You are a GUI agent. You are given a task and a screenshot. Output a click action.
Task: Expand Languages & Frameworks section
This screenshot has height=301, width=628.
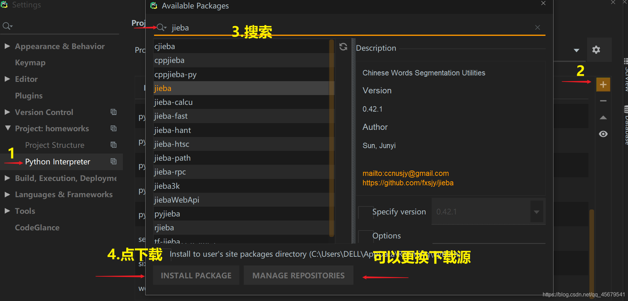click(x=7, y=194)
